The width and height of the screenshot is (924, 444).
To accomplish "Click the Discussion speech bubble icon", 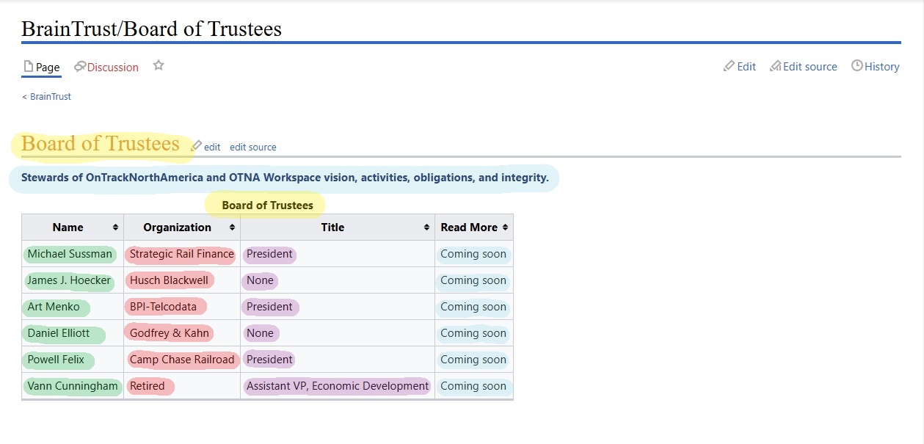I will pyautogui.click(x=80, y=67).
